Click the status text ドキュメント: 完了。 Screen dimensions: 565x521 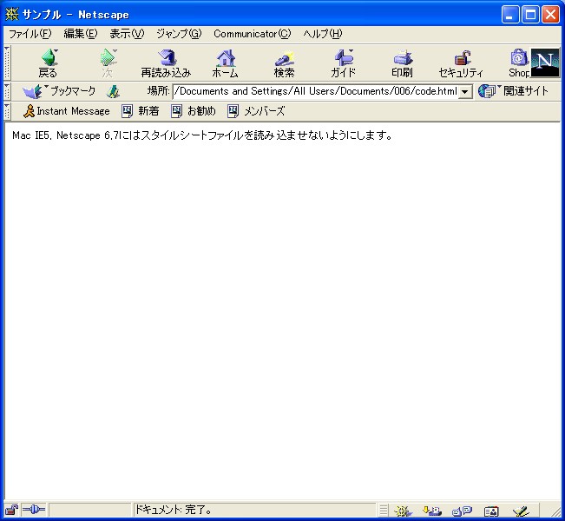pyautogui.click(x=174, y=510)
